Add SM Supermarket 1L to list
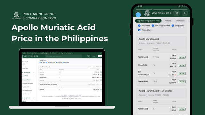 [182, 73]
